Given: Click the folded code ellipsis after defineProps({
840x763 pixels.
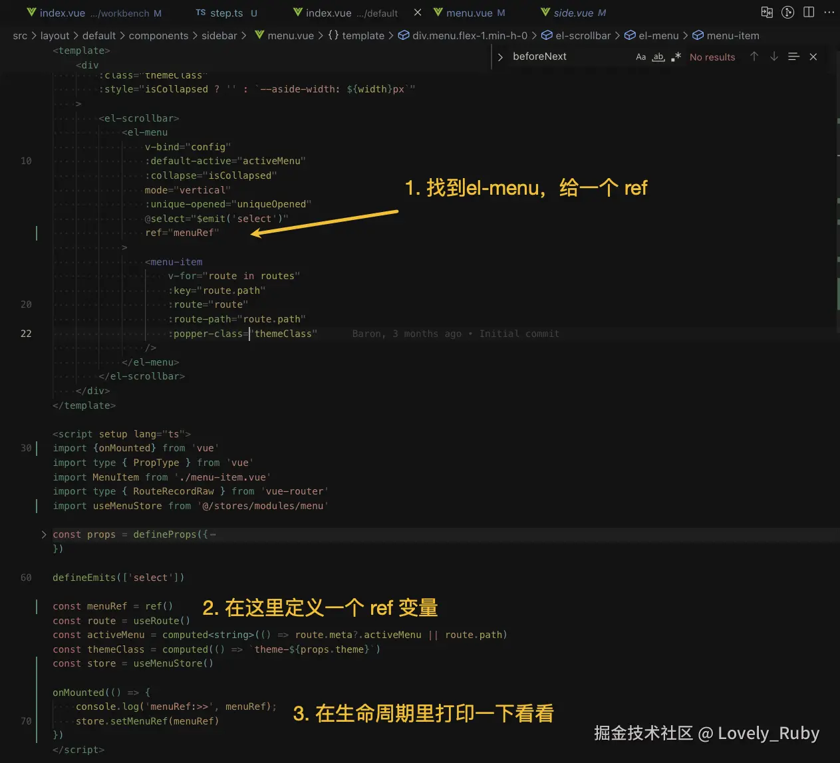Looking at the screenshot, I should [x=213, y=534].
